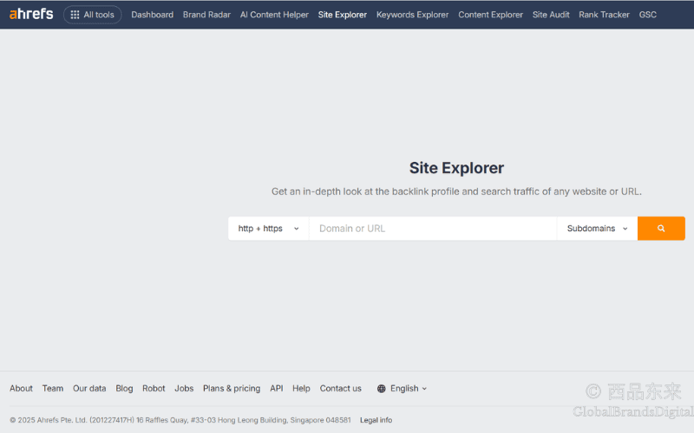The height and width of the screenshot is (433, 694).
Task: Open the Legal info link
Action: pyautogui.click(x=376, y=420)
